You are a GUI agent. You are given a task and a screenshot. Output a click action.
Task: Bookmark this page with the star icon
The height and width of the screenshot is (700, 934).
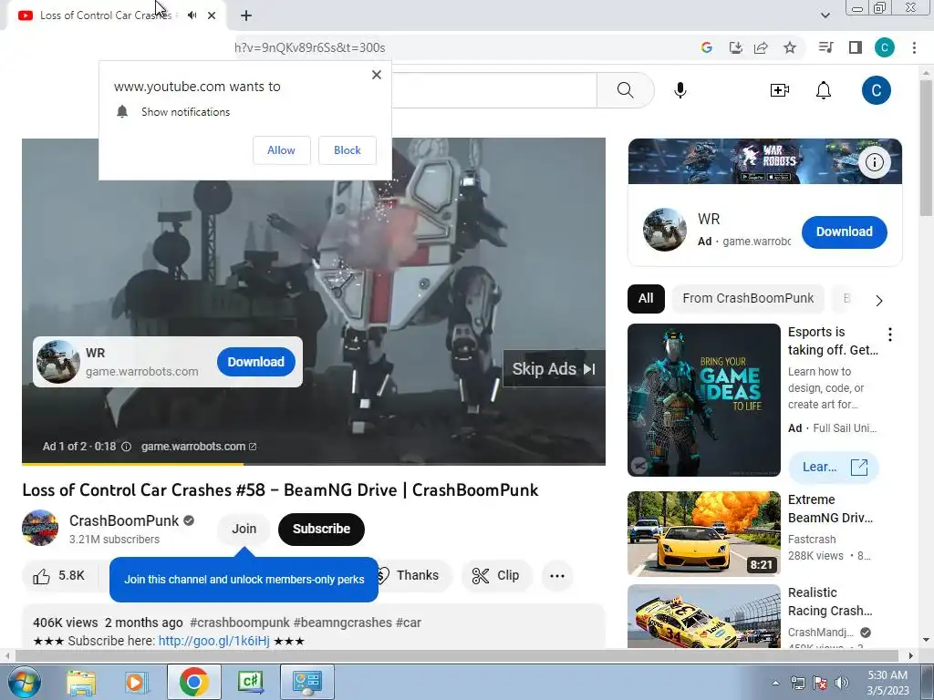790,47
